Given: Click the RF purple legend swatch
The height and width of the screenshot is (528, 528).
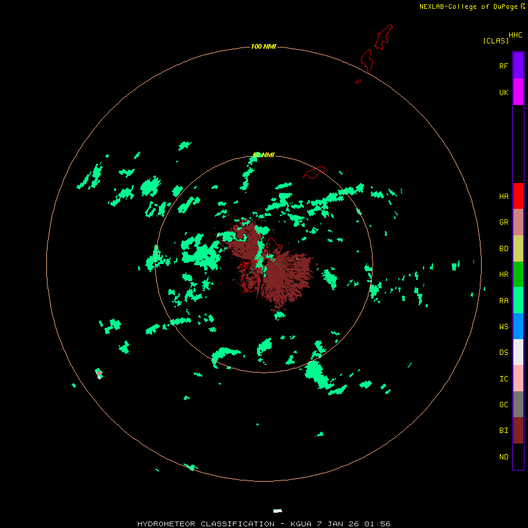Looking at the screenshot, I should coord(518,66).
